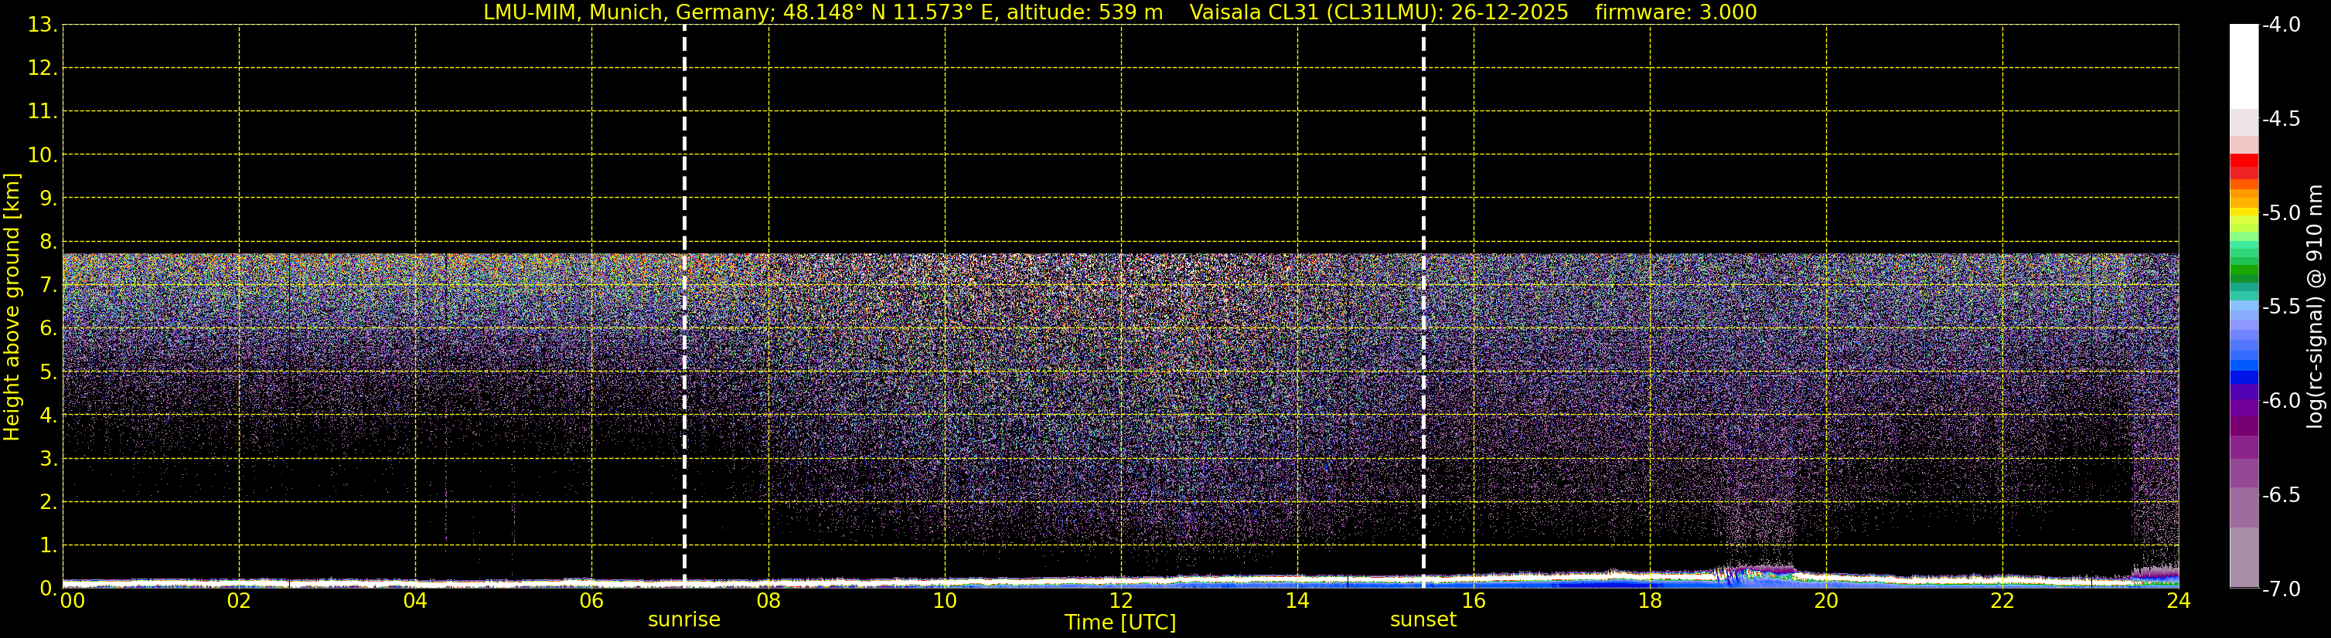Screen dimensions: 2331x638
Task: Click the Time [UTC] axis title
Action: pyautogui.click(x=1119, y=623)
